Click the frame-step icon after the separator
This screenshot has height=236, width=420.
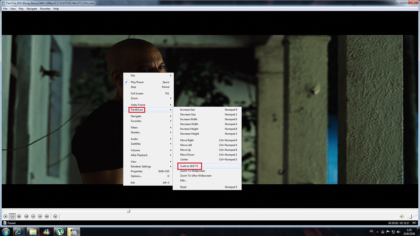[x=55, y=216]
